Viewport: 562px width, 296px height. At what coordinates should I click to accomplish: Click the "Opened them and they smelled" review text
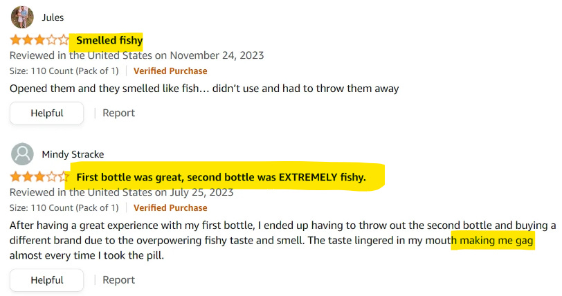pos(204,89)
